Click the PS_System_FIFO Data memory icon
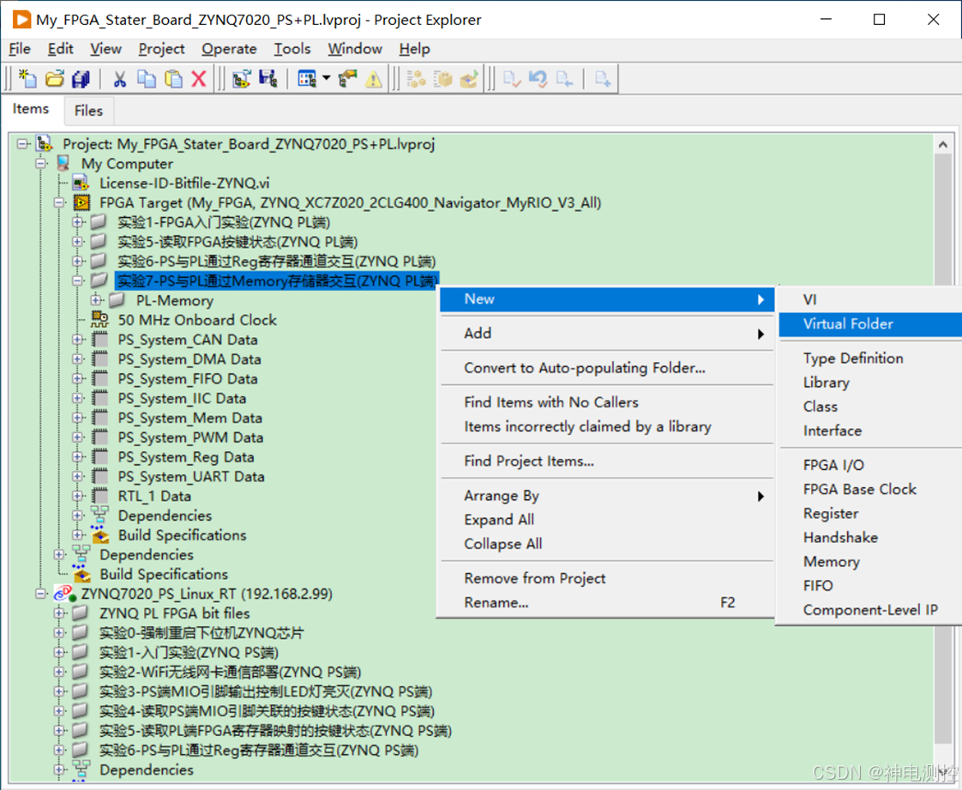 99,379
